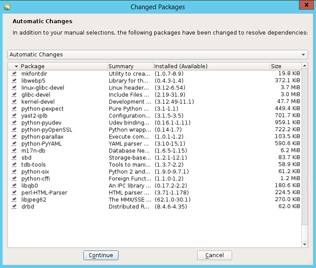
Task: Close the Changed Packages dialog
Action: (x=306, y=5)
